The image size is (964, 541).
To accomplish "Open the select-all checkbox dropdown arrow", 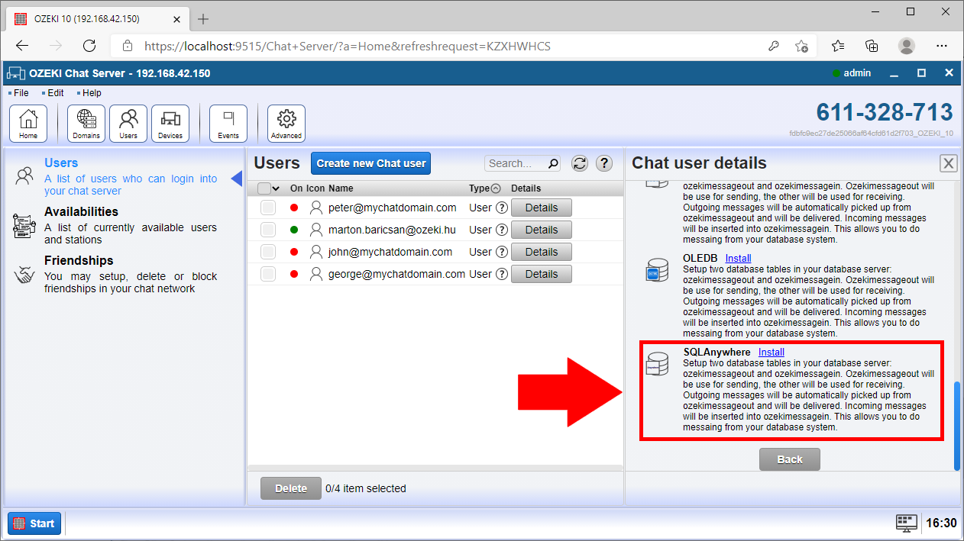I will (277, 188).
